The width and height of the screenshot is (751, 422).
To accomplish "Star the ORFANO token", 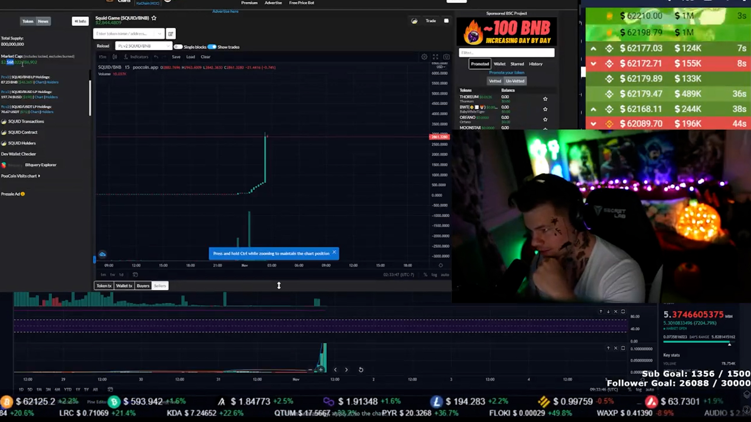I will tap(545, 119).
